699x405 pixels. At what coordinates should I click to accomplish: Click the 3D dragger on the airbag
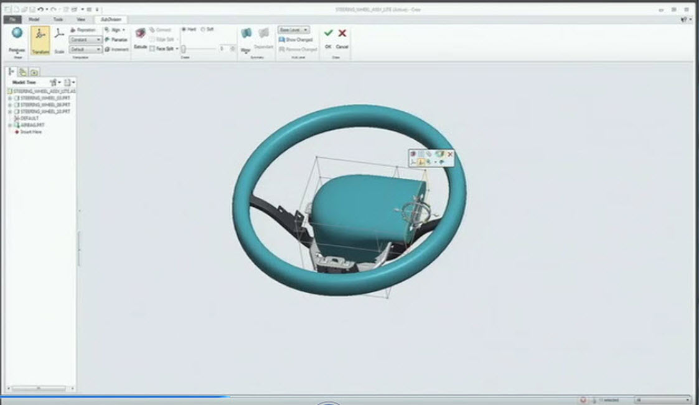416,213
